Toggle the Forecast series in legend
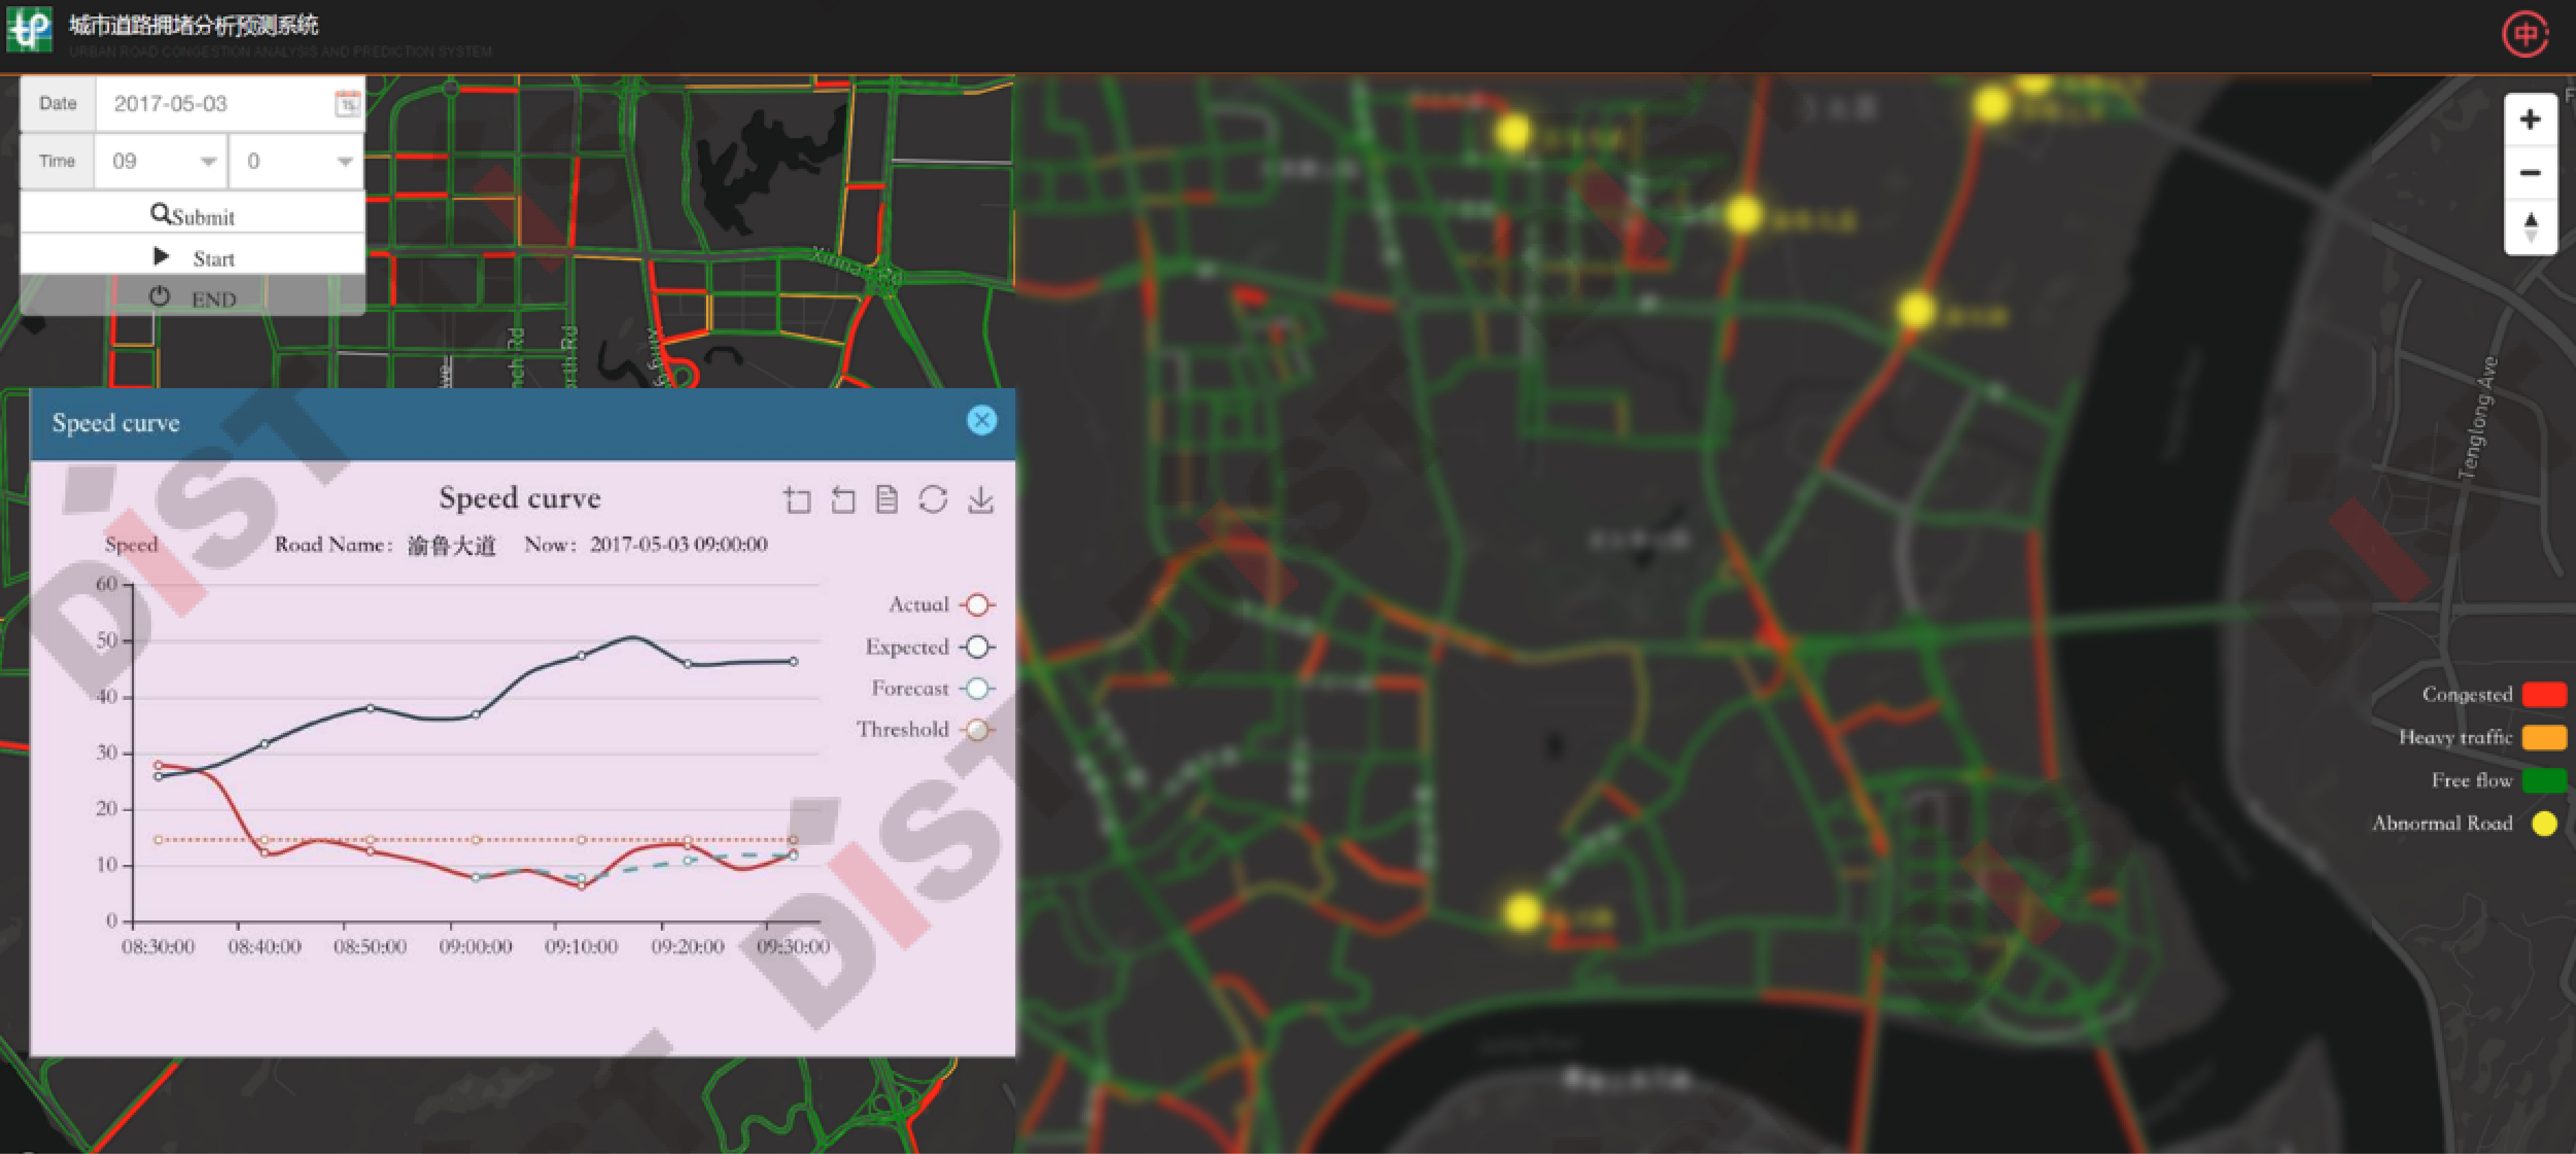Viewport: 2576px width, 1154px height. pos(933,688)
